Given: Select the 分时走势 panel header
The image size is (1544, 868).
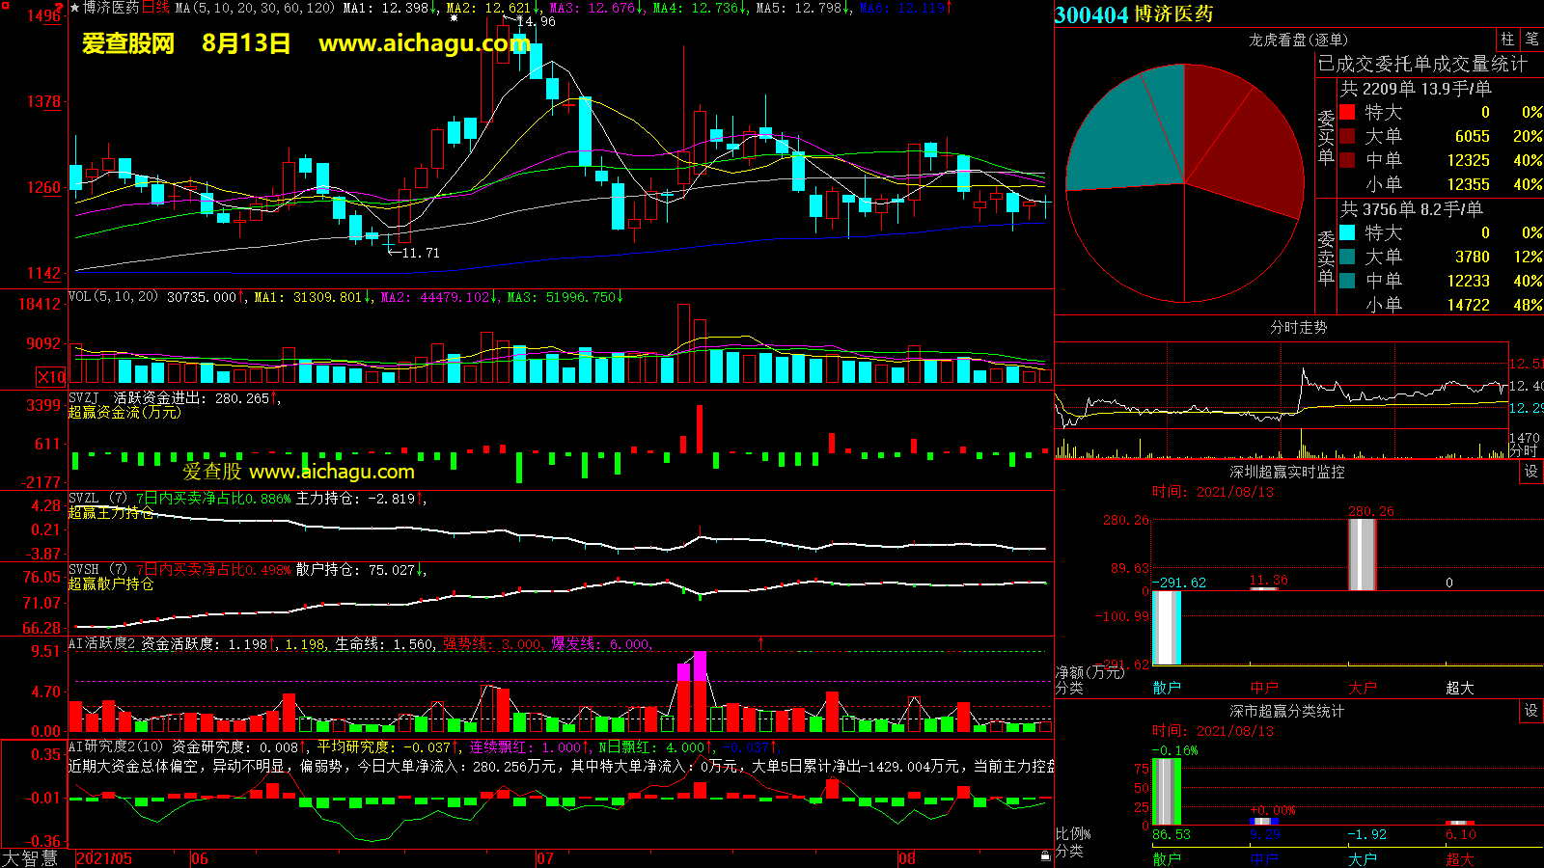Looking at the screenshot, I should (1298, 328).
